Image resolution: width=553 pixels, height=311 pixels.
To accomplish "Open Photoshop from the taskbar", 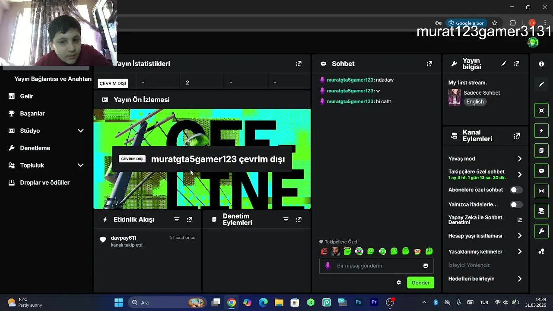I will tap(358, 302).
